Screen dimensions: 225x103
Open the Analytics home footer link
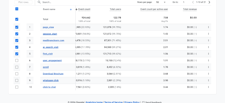[x=94, y=102]
